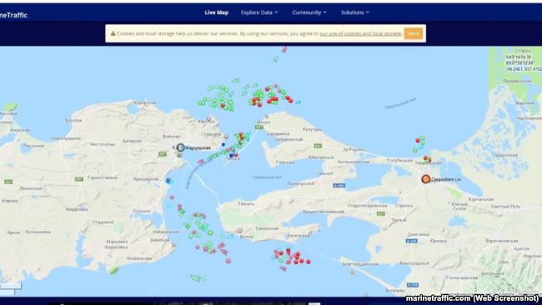Expand the Explore Data menu
Image resolution: width=542 pixels, height=305 pixels.
coord(259,12)
